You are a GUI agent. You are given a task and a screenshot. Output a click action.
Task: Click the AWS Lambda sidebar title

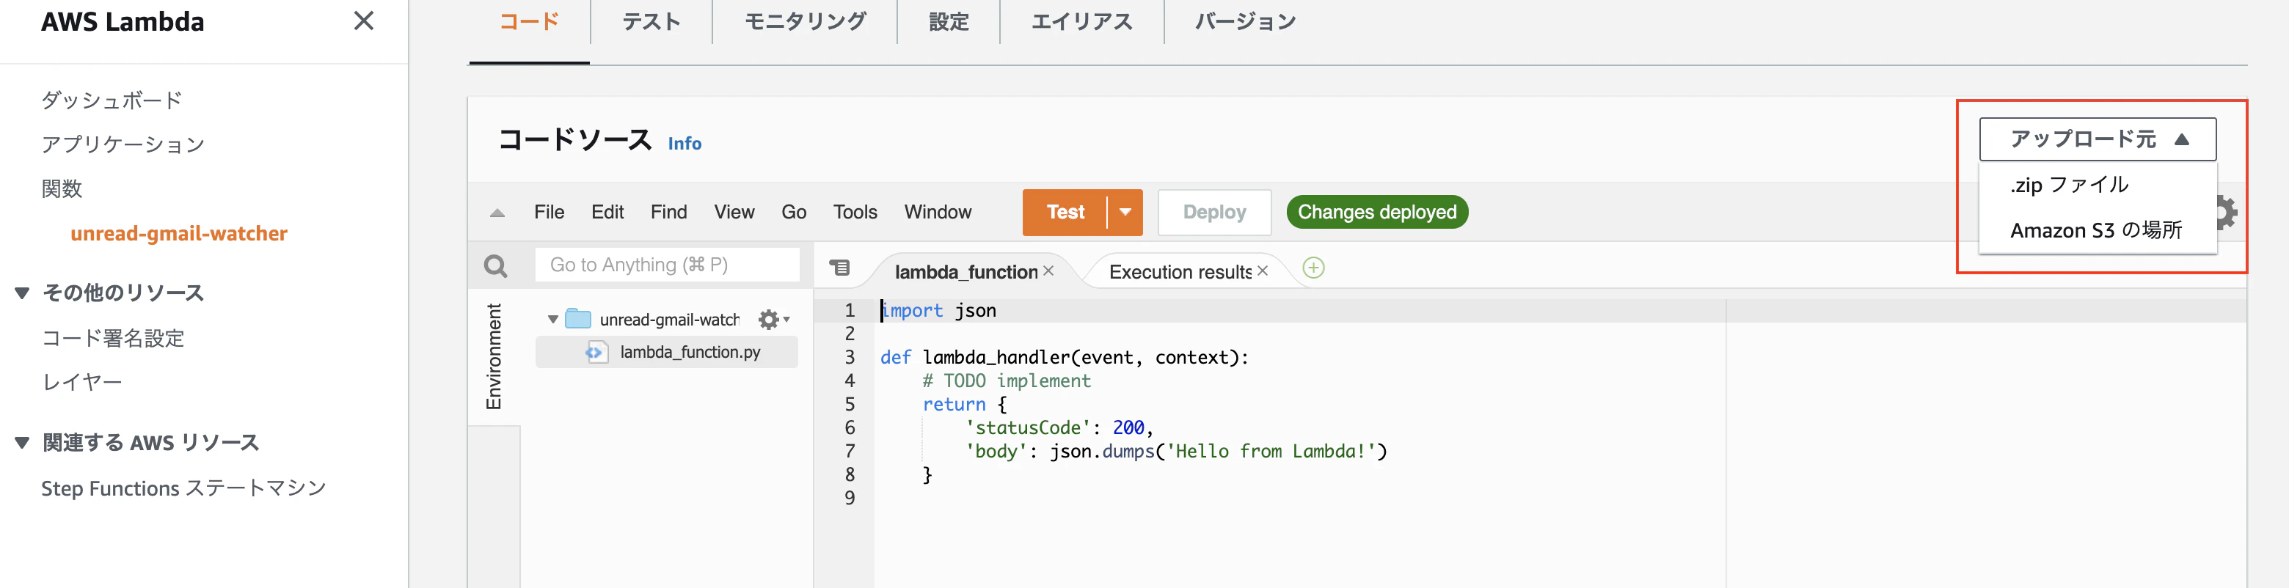pyautogui.click(x=123, y=21)
